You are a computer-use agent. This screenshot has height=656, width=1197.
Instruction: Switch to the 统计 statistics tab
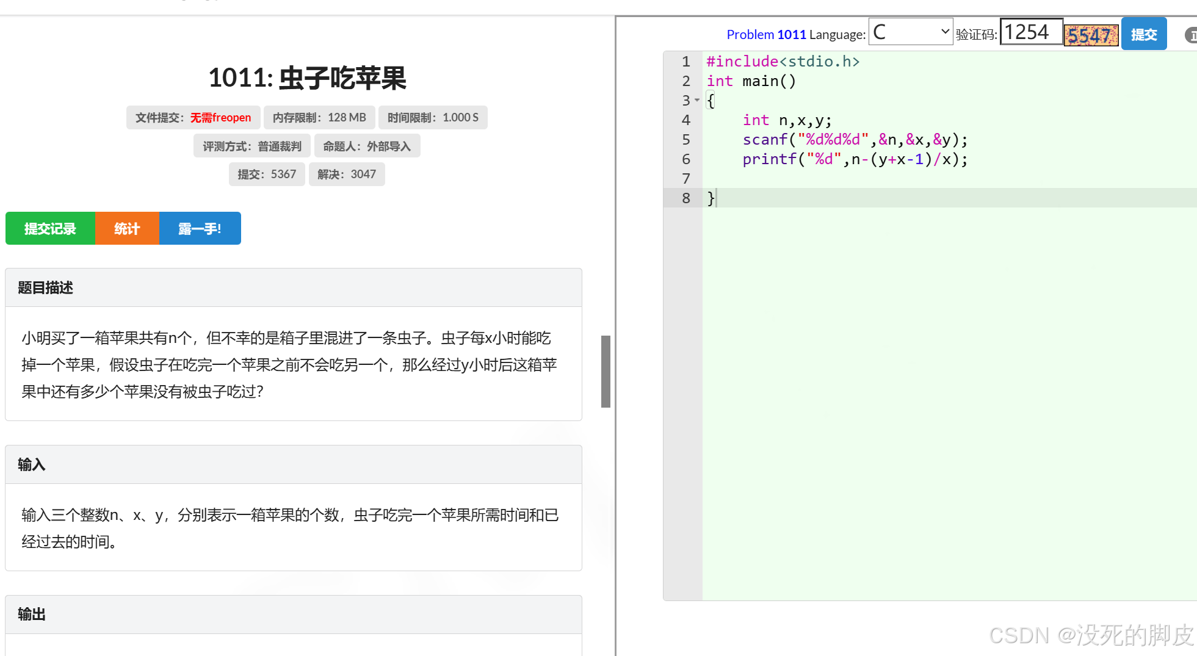[126, 228]
